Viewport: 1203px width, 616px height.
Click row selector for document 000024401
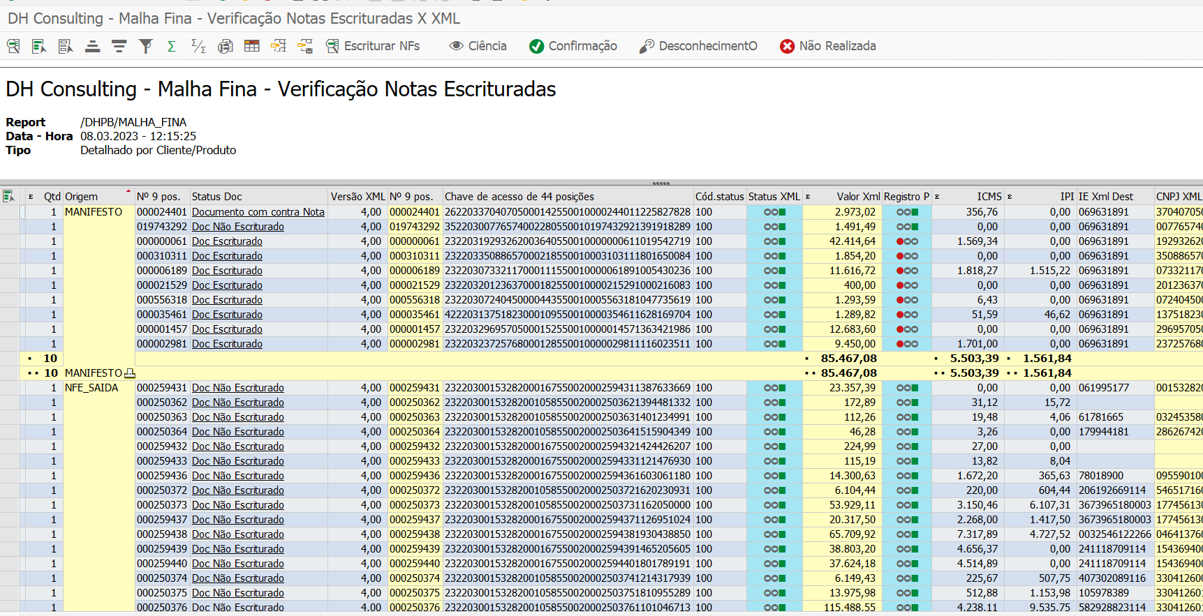[10, 212]
